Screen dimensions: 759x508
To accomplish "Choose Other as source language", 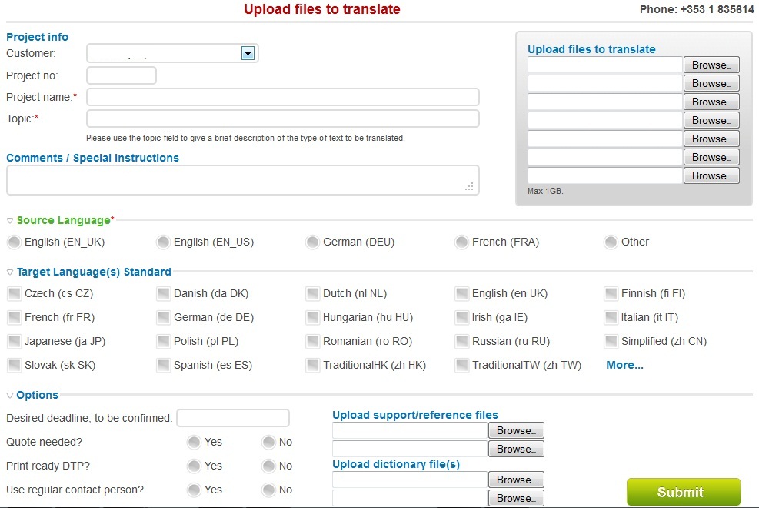I will tap(611, 242).
